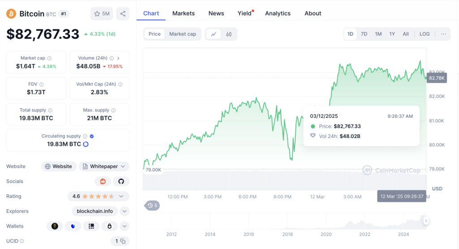Show Volume (24h) info tooltip icon
The height and width of the screenshot is (249, 459).
112,58
